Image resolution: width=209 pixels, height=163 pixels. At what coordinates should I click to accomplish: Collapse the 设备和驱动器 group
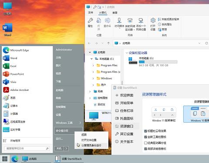click(x=127, y=53)
